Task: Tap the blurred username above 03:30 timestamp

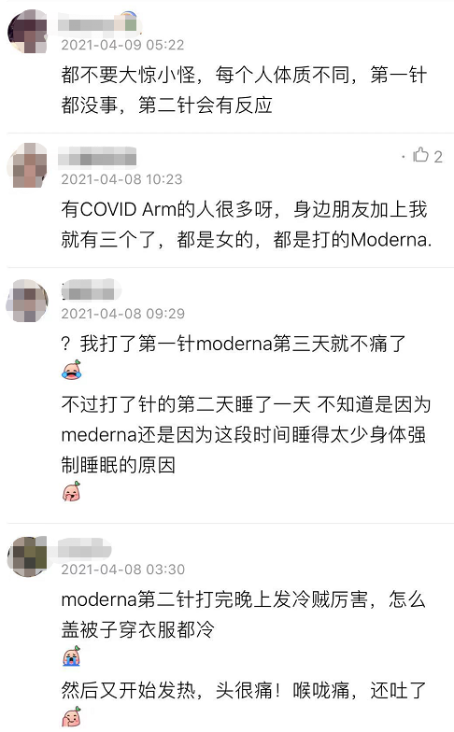Action: pyautogui.click(x=84, y=549)
